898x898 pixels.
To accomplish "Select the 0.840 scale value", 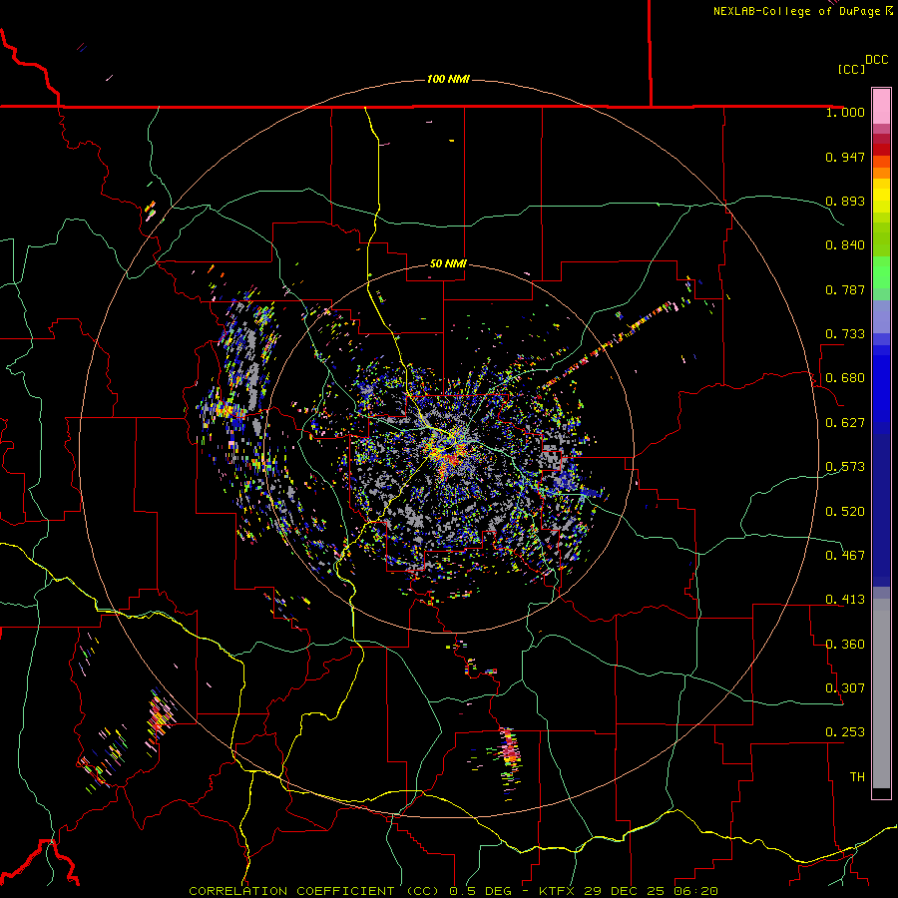I will click(845, 245).
